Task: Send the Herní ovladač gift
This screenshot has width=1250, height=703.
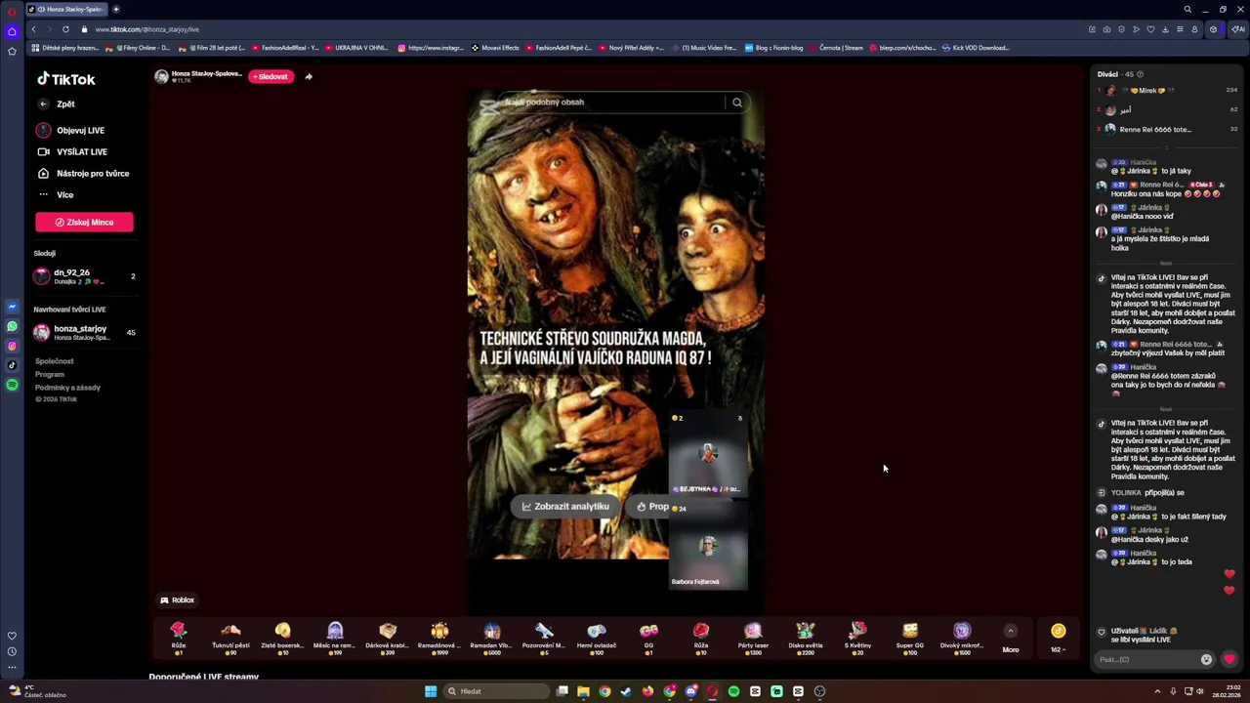Action: click(597, 639)
